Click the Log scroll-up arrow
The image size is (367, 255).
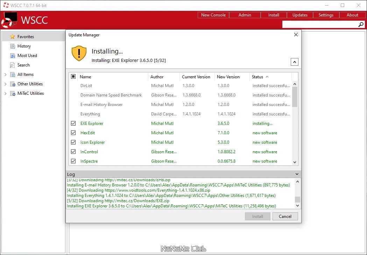coord(297,182)
